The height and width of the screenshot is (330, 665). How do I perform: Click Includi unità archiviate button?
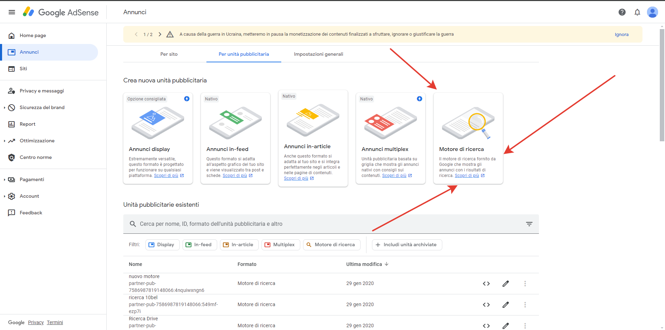click(407, 245)
